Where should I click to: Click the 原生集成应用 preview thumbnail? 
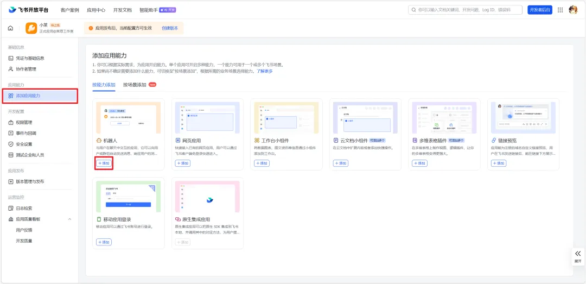click(x=207, y=197)
